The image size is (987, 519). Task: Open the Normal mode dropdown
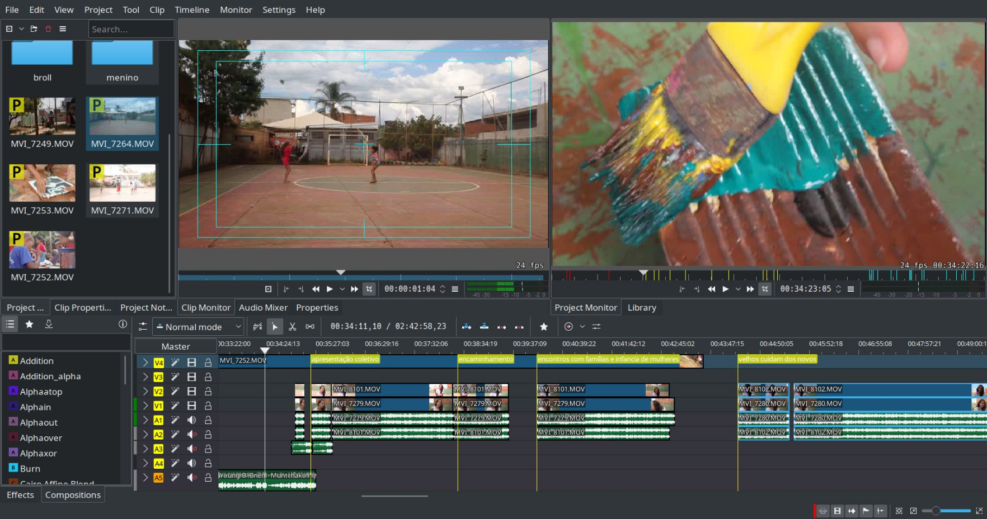tap(199, 327)
